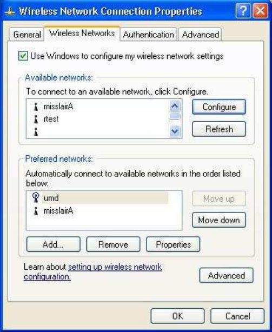
Task: Click the Configure button
Action: point(219,107)
